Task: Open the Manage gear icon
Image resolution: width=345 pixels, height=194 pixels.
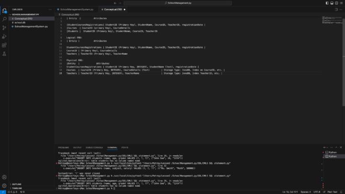Action: (4, 185)
